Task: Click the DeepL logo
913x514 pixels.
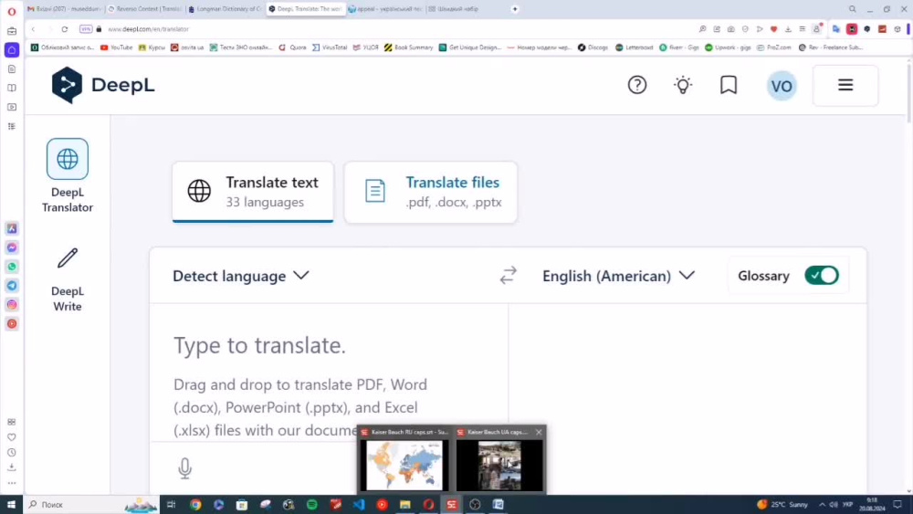Action: point(103,85)
